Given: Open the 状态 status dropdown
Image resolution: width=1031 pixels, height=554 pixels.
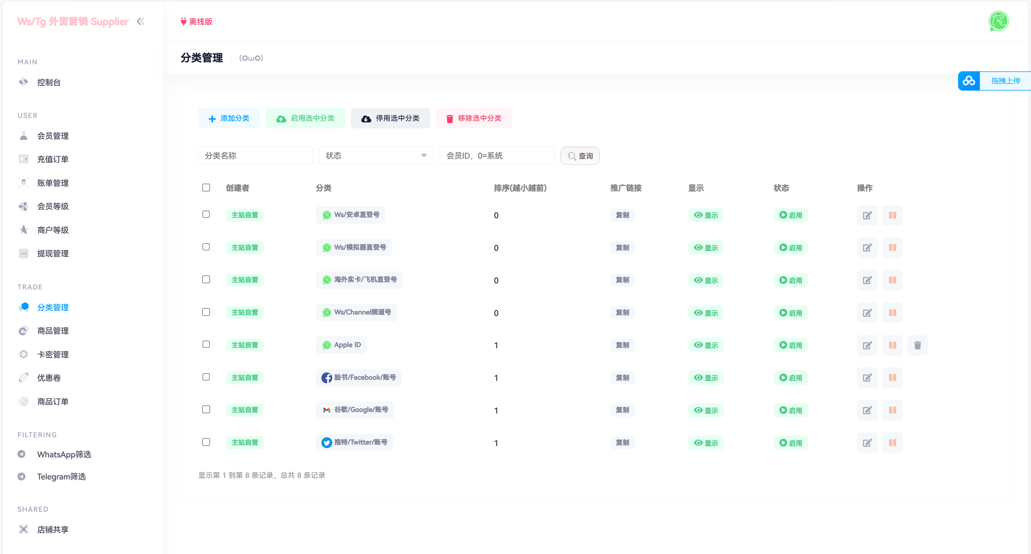Looking at the screenshot, I should [375, 156].
